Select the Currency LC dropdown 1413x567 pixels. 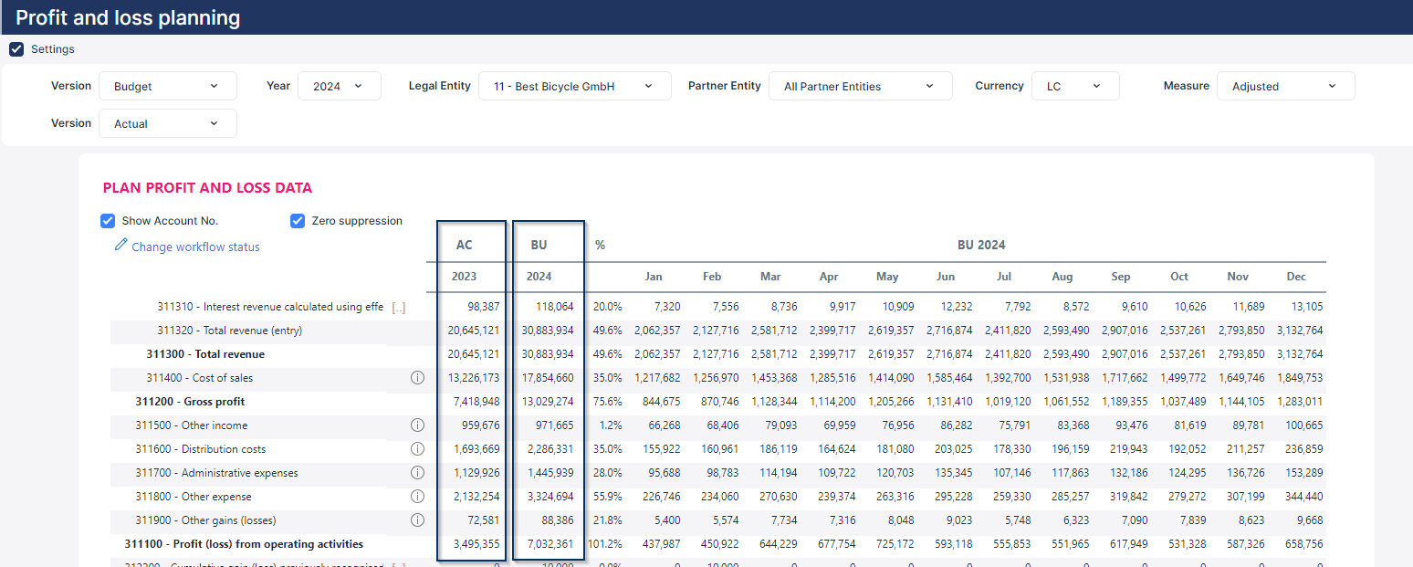[x=1074, y=86]
